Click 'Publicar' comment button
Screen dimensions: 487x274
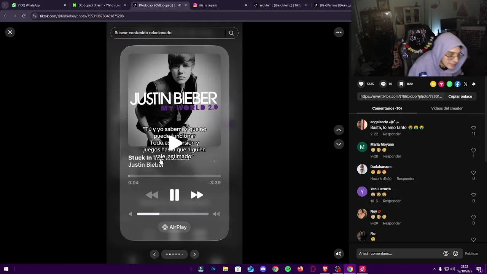(471, 253)
